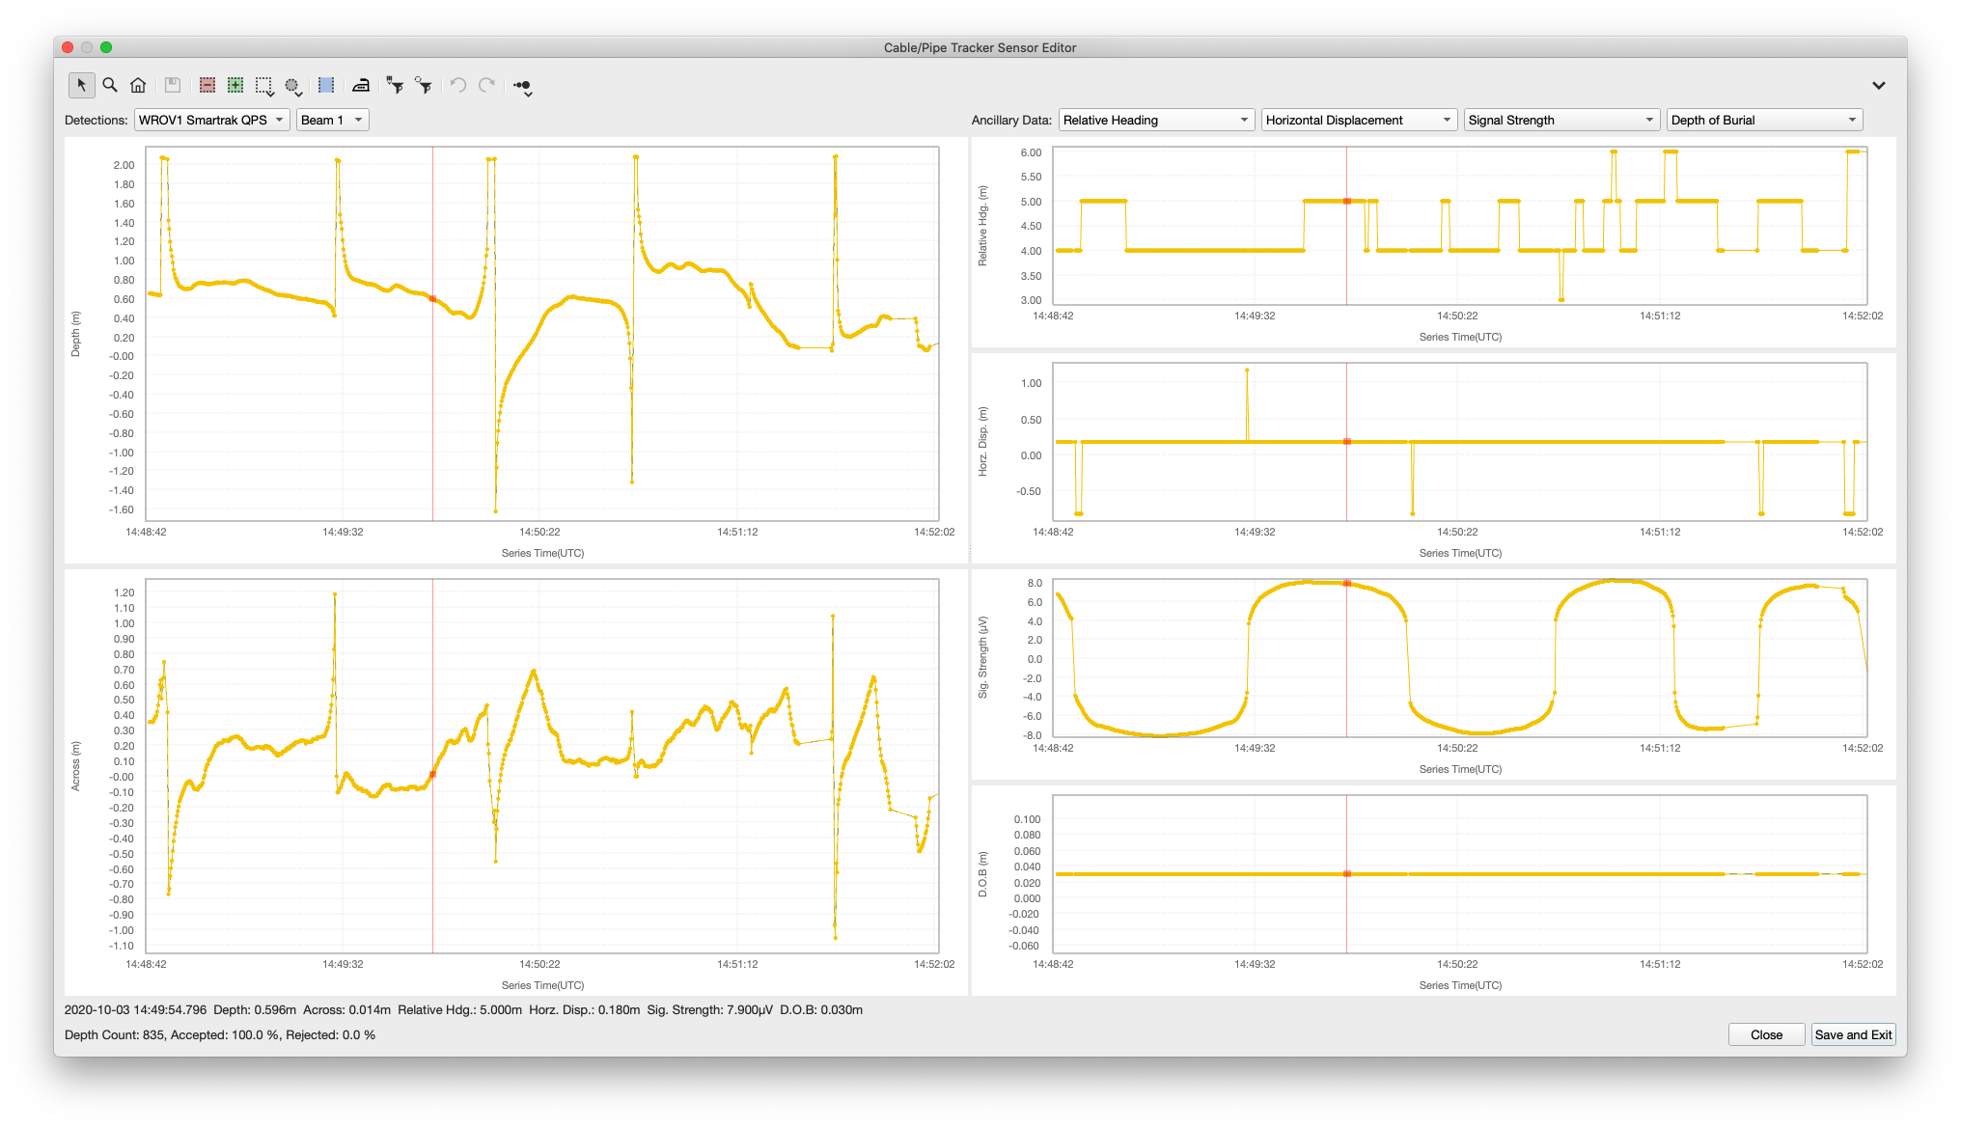
Task: Open the Signal Strength dropdown
Action: click(1561, 120)
